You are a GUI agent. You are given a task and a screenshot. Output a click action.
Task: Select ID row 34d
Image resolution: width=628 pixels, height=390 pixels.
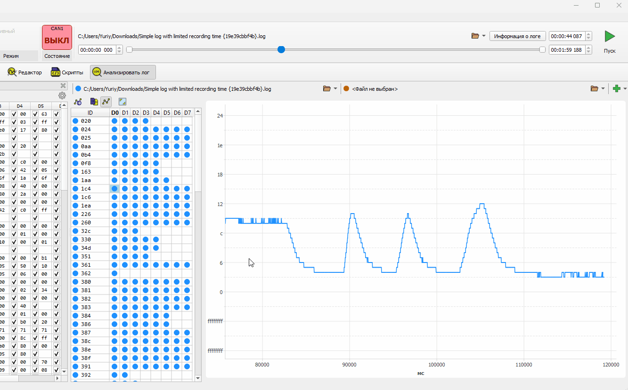point(90,248)
